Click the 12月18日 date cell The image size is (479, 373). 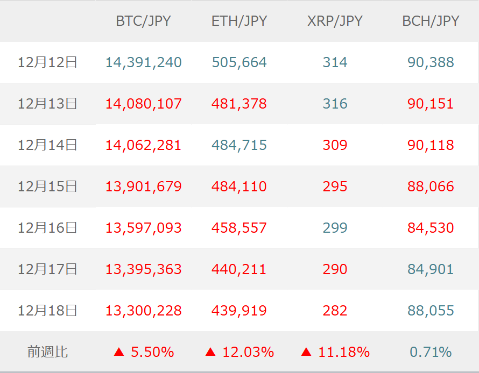[x=48, y=311]
